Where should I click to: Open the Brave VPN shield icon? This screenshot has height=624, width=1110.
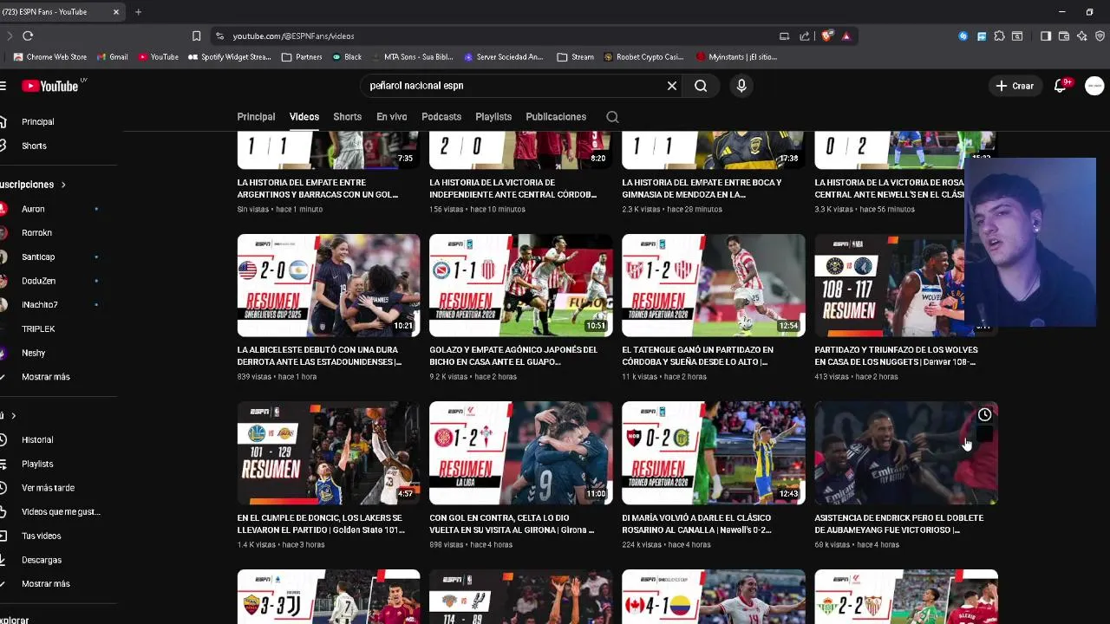pyautogui.click(x=1100, y=36)
